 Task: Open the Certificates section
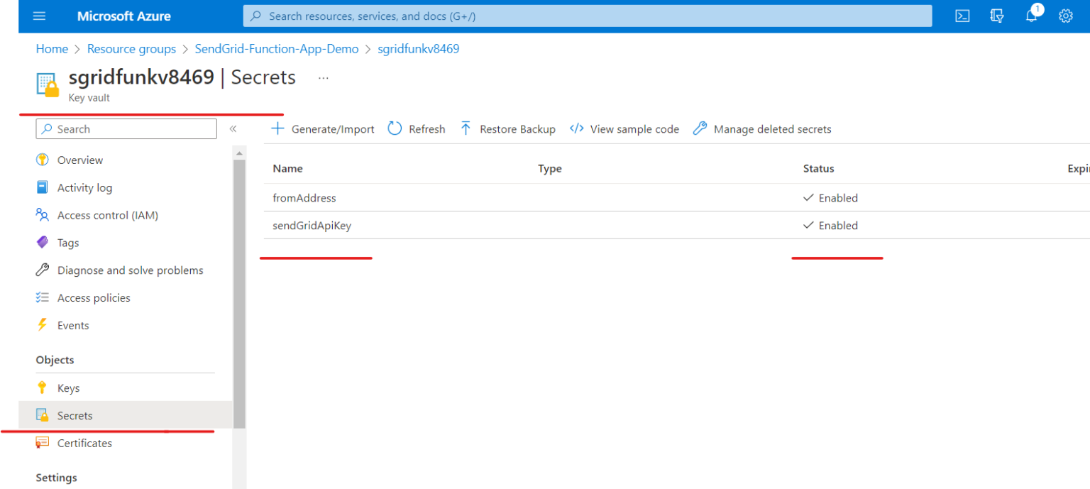[84, 442]
